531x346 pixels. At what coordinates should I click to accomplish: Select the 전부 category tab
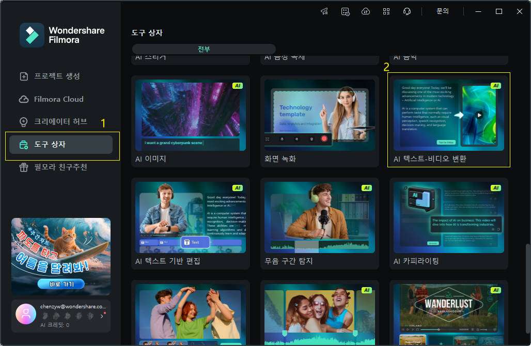pos(204,49)
